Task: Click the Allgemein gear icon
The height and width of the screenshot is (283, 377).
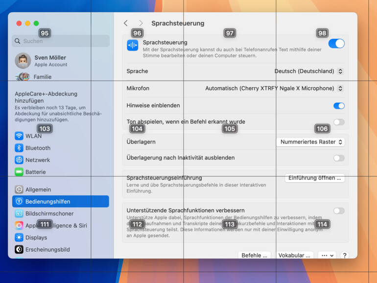Action: (x=19, y=189)
